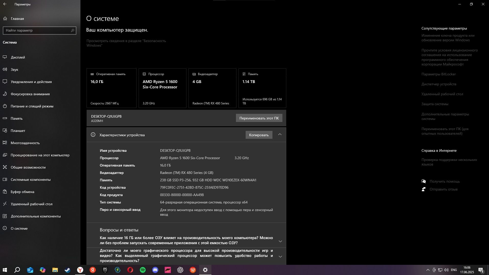Screen dimensions: 489x275
Task: Click the Rename this PC button
Action: click(x=259, y=118)
